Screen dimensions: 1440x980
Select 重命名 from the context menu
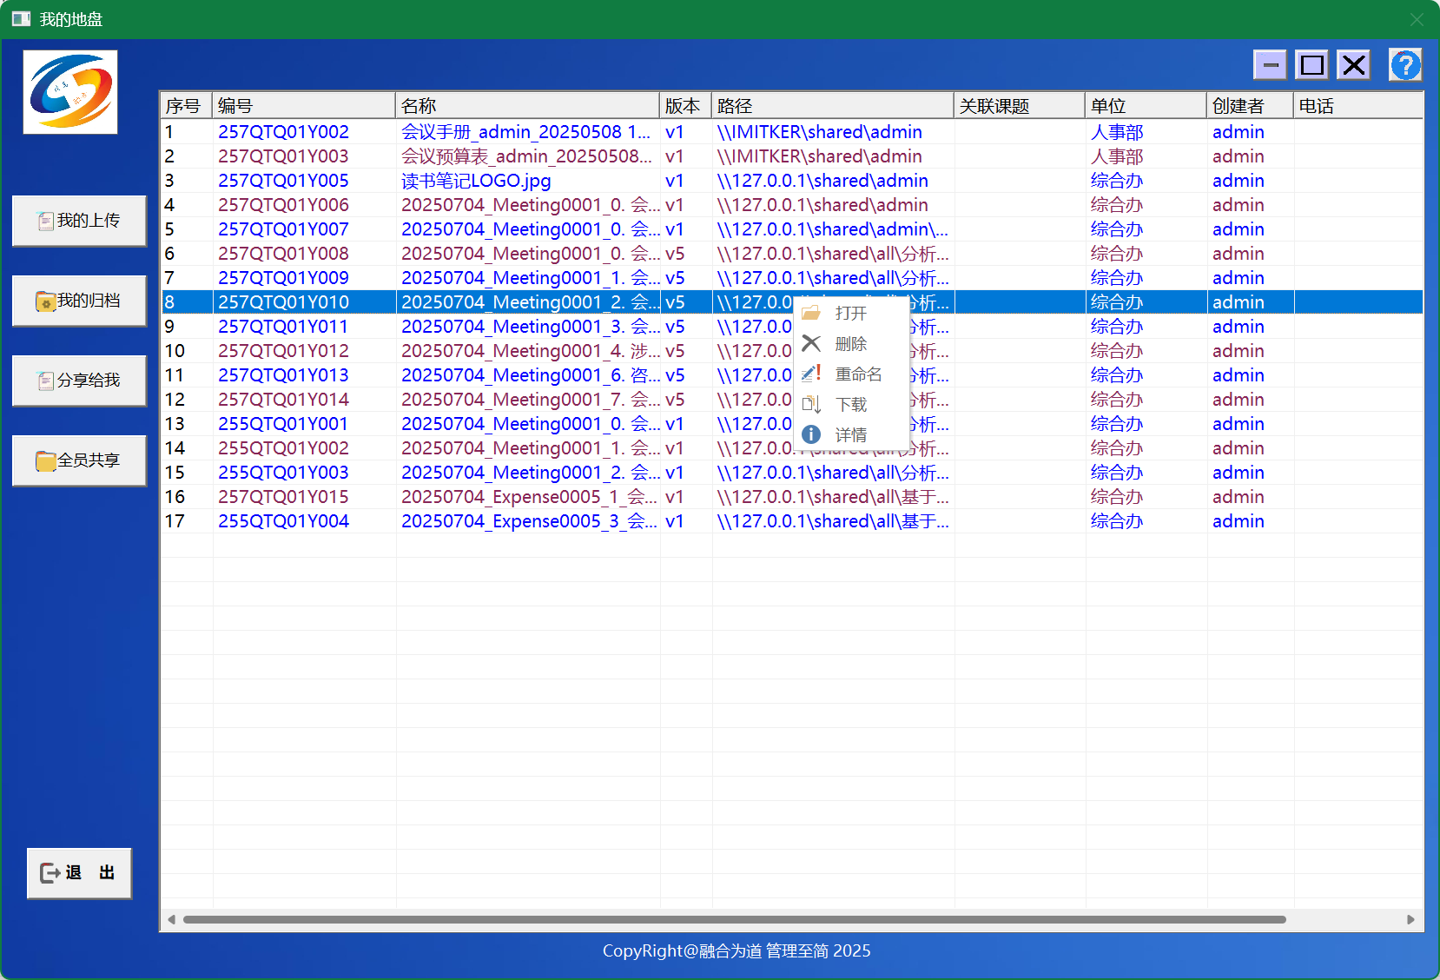pos(851,374)
